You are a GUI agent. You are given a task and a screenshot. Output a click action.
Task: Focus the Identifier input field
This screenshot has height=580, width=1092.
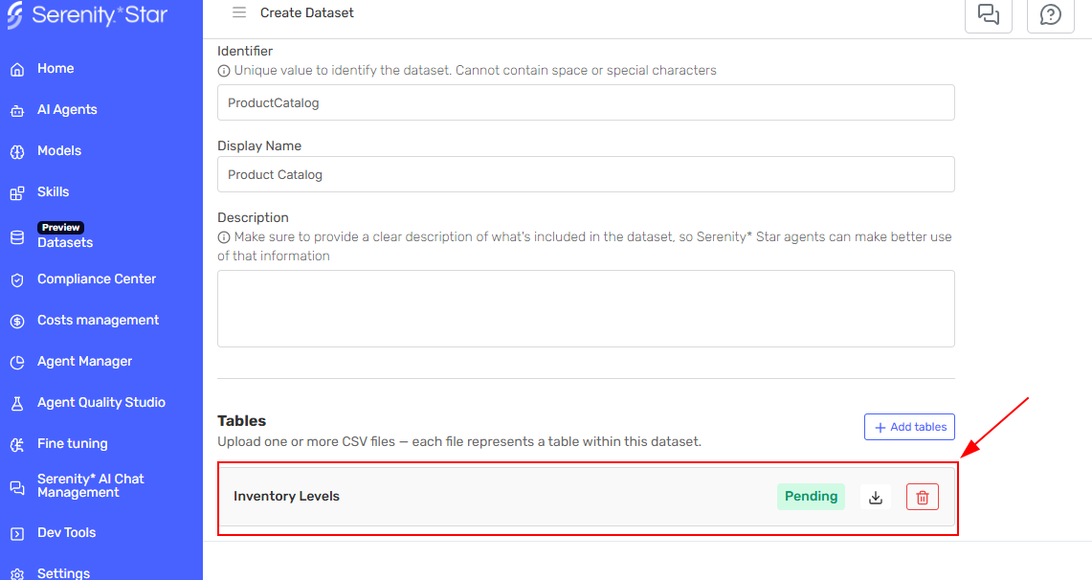click(x=586, y=102)
